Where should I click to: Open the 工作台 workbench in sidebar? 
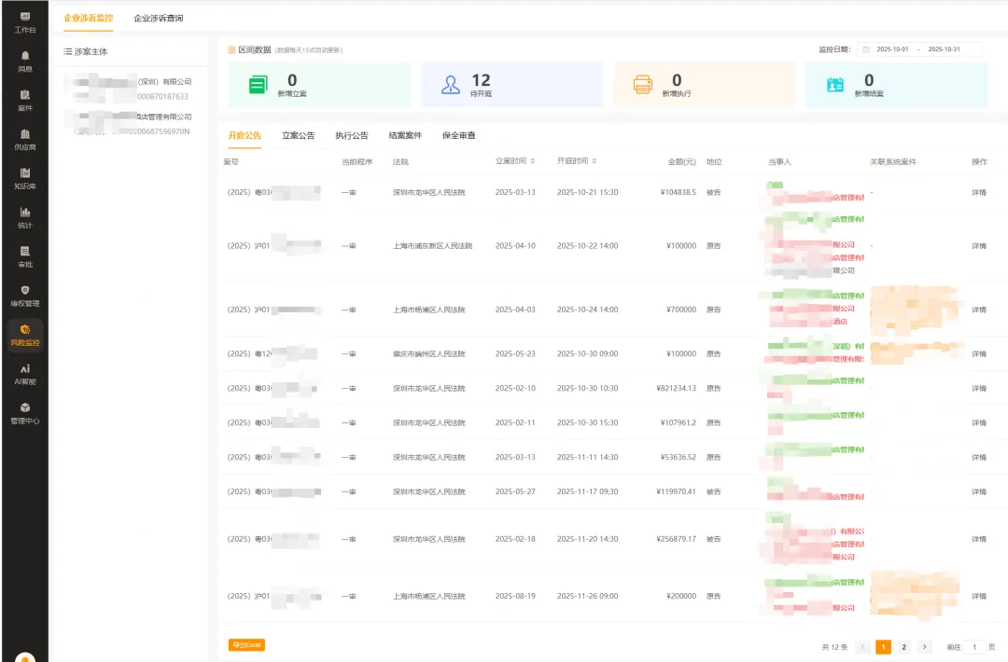click(x=24, y=22)
